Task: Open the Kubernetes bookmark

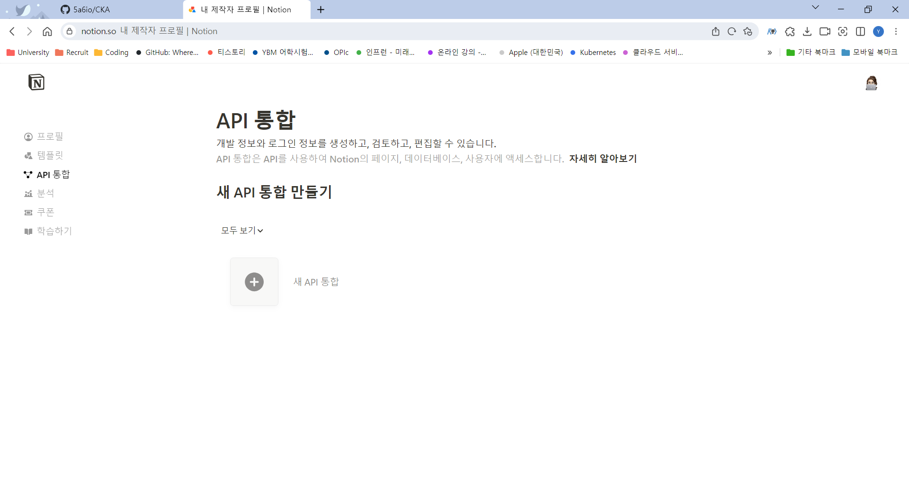Action: coord(593,53)
